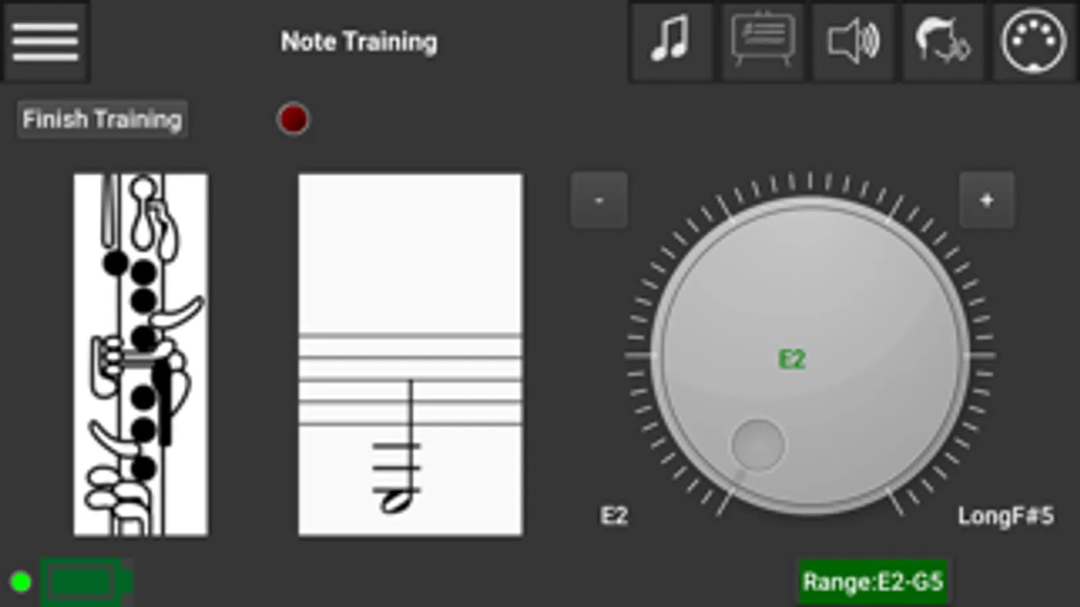
Task: Click the plus button to raise note
Action: click(x=987, y=199)
